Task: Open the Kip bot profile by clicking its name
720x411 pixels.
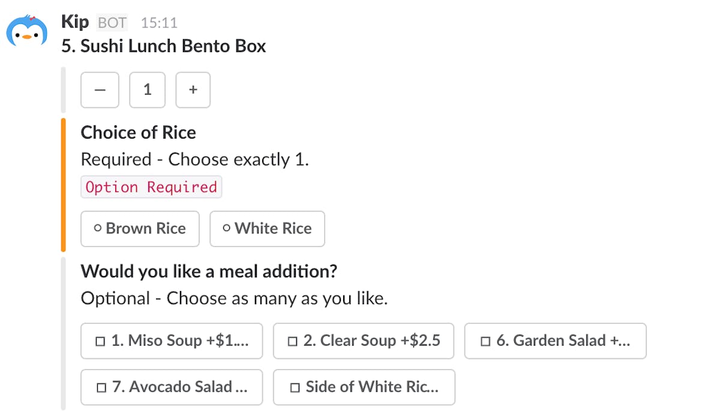Action: (74, 22)
